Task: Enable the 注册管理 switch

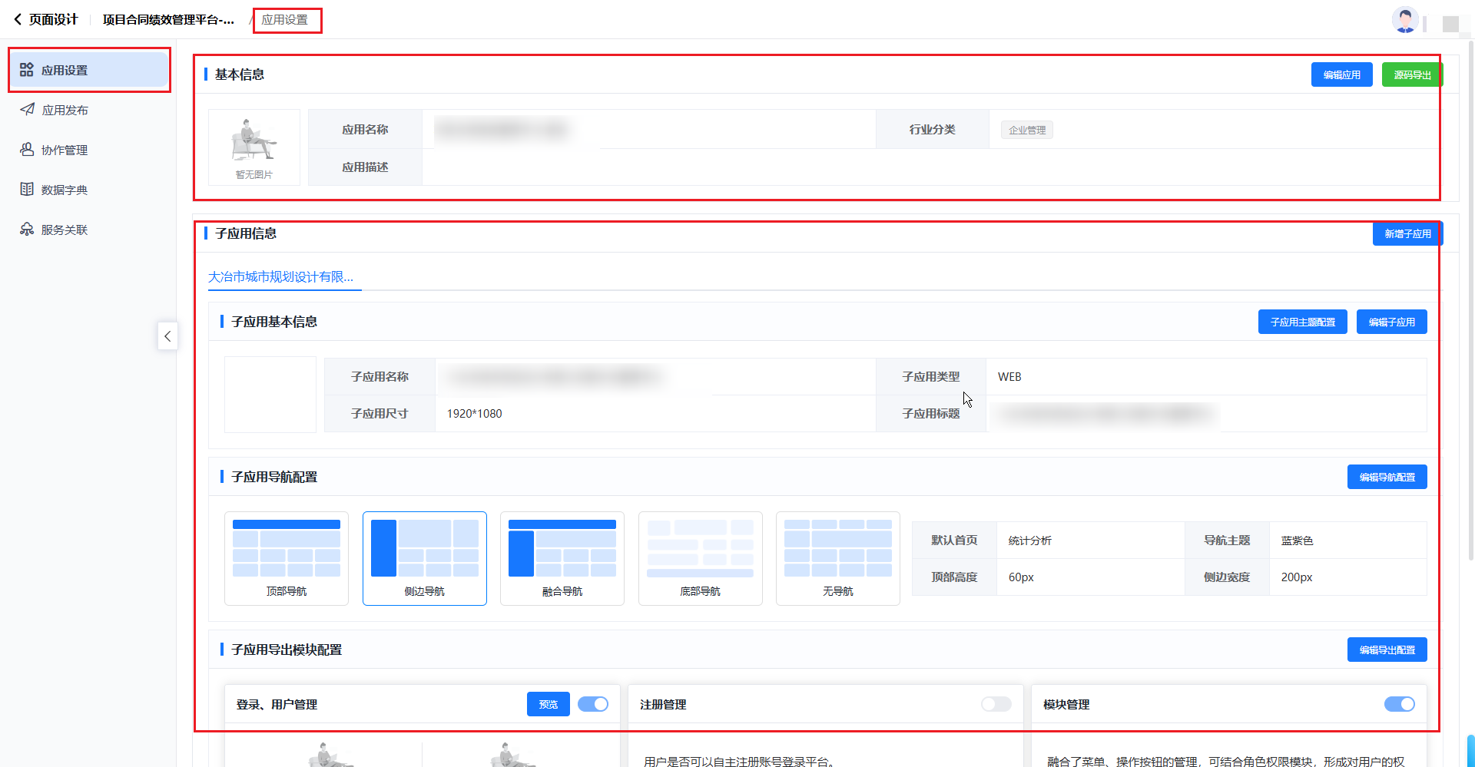Action: (996, 704)
